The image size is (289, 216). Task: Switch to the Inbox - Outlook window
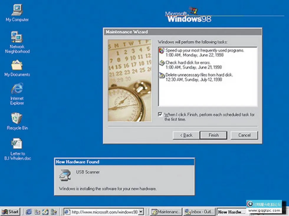[199, 212]
